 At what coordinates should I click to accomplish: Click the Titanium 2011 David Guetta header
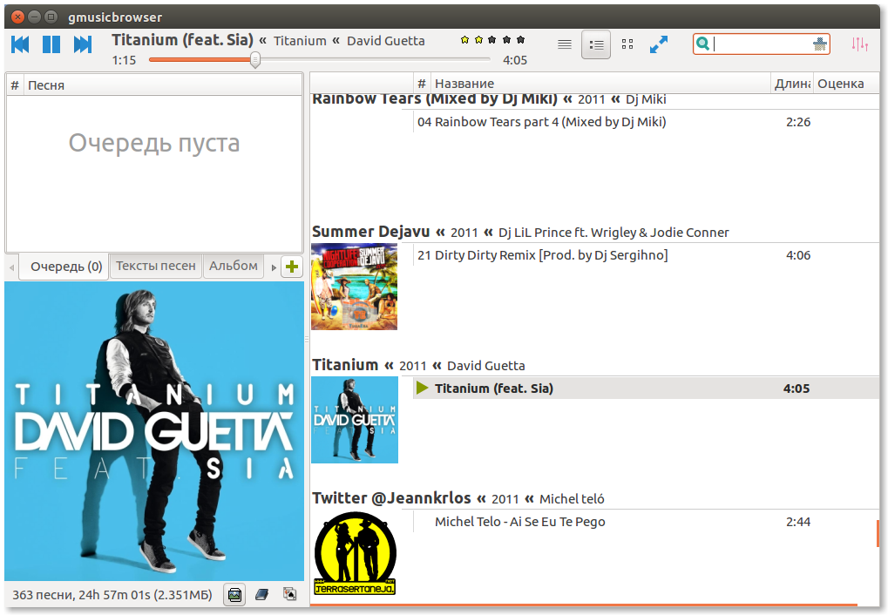point(418,365)
